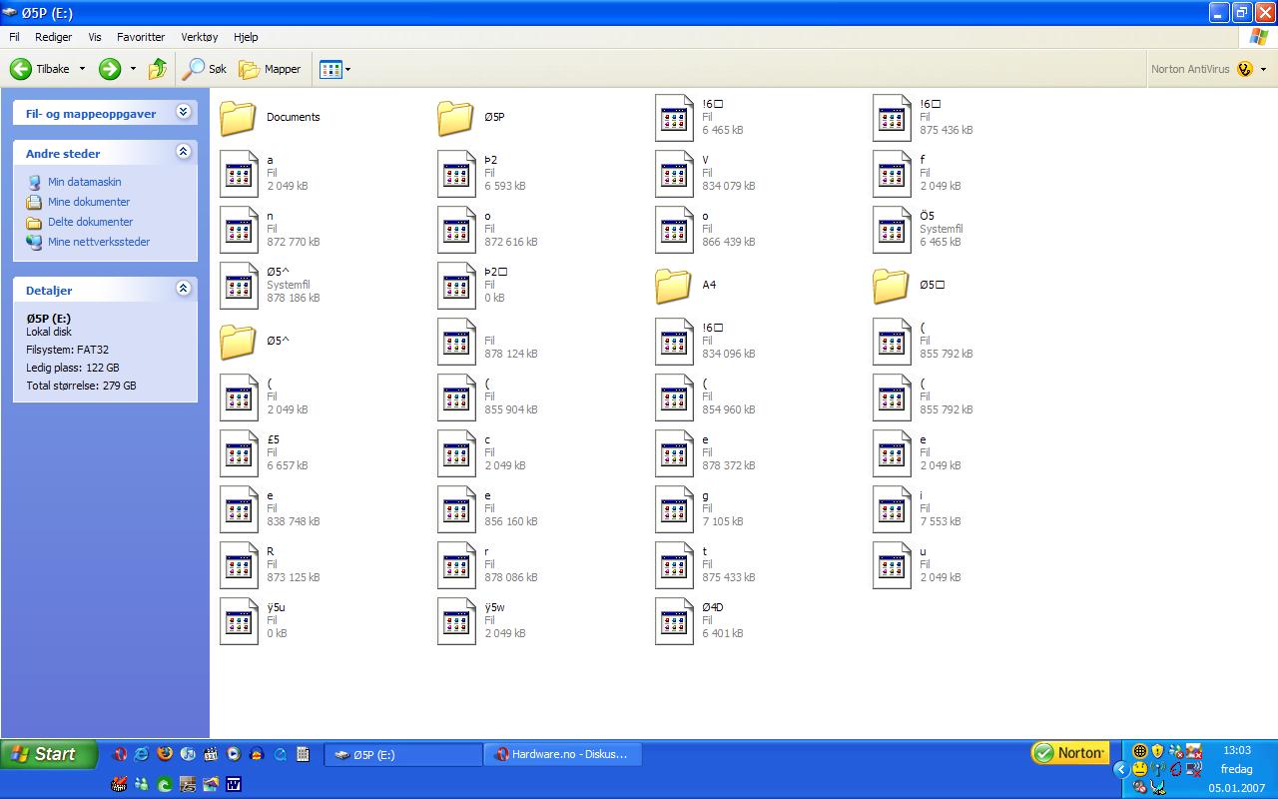Launch Word from the quick launch bar

tap(233, 784)
